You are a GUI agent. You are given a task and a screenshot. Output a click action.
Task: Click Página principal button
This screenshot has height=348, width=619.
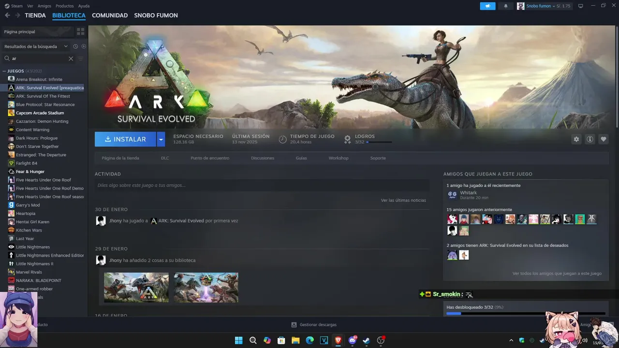coord(38,31)
